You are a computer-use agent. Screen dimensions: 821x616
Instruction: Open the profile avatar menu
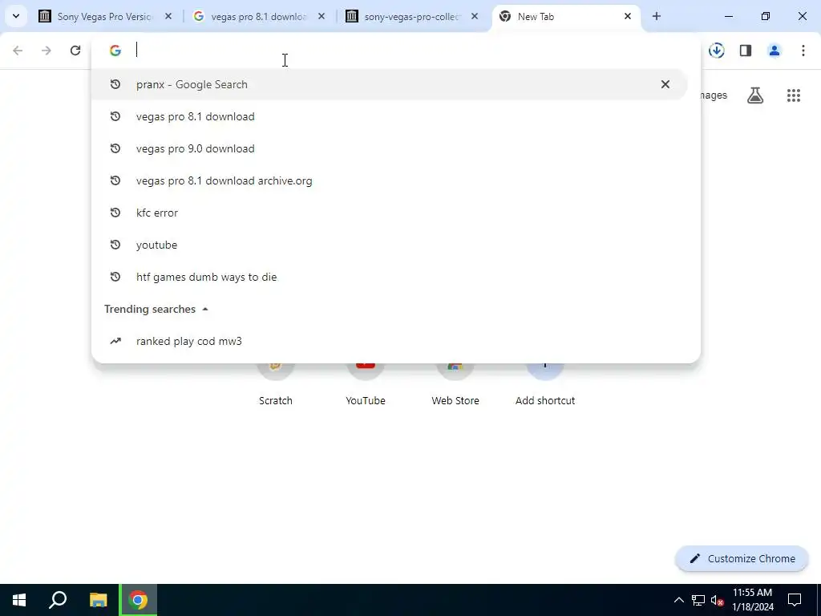tap(774, 51)
